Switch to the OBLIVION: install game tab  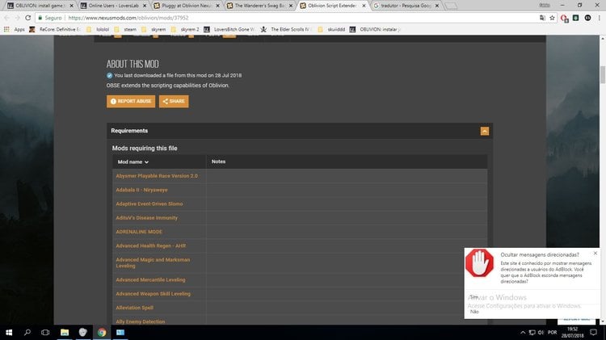coord(40,6)
